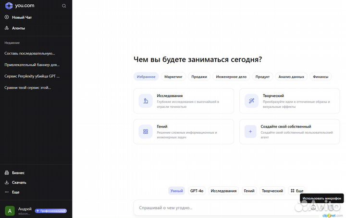
Task: Open the Творческий agent card
Action: [x=289, y=101]
